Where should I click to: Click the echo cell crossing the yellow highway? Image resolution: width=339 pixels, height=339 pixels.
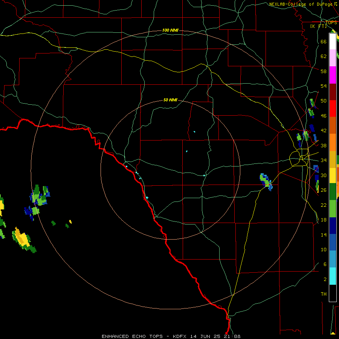click(266, 182)
